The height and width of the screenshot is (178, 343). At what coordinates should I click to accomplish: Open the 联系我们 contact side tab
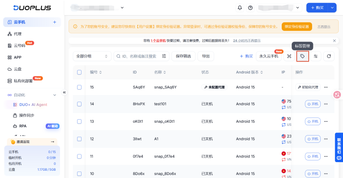tap(339, 148)
